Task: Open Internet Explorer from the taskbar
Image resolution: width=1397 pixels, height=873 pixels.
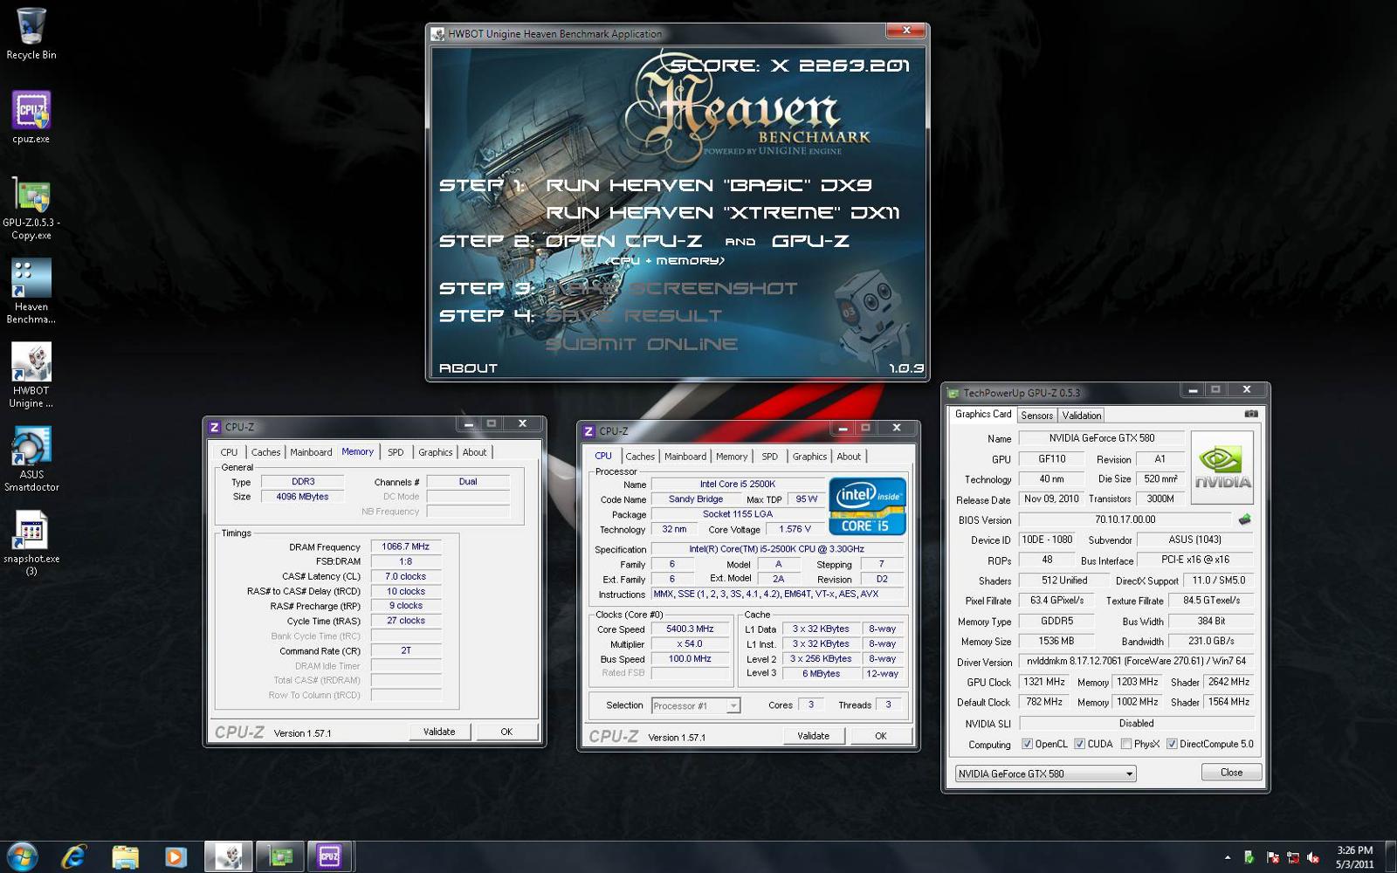Action: 74,857
